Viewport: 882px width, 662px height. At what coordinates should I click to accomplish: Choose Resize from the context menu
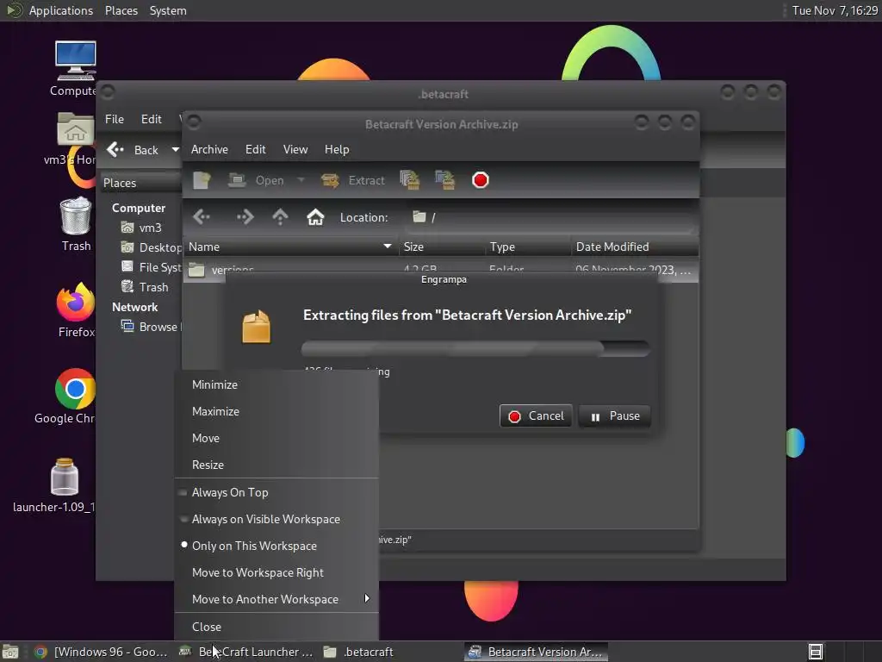click(x=276, y=465)
